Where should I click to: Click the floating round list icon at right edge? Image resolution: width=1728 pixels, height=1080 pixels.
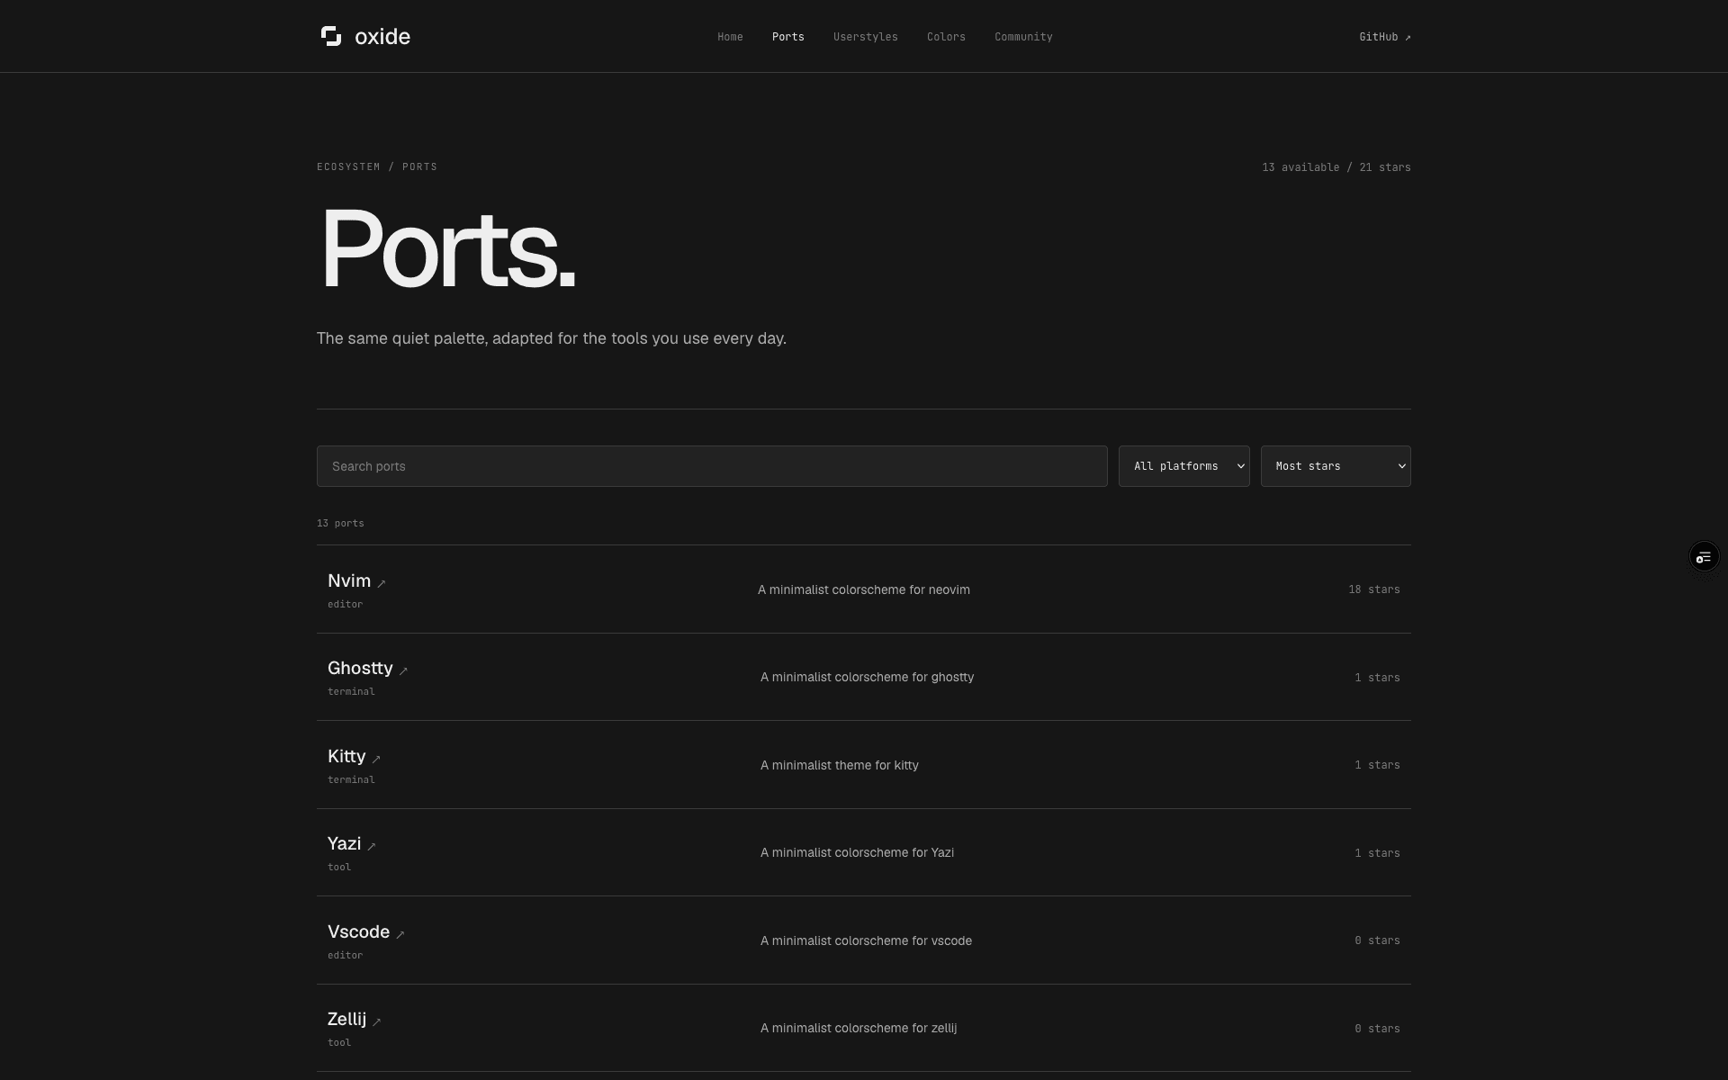[1704, 557]
